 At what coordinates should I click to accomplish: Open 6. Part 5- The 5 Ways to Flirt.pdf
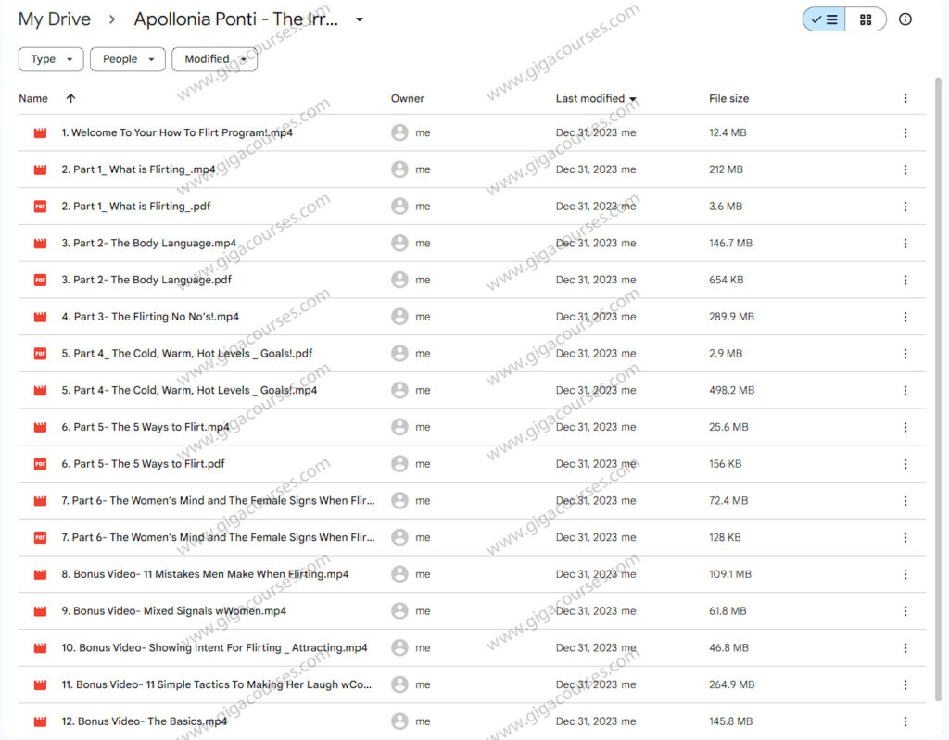coord(143,464)
